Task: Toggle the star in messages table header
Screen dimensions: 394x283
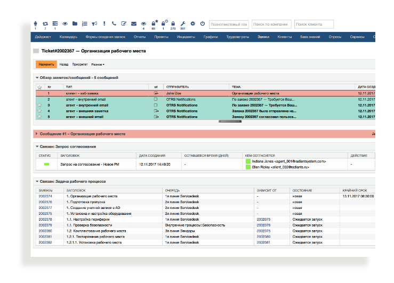Action: pos(39,87)
